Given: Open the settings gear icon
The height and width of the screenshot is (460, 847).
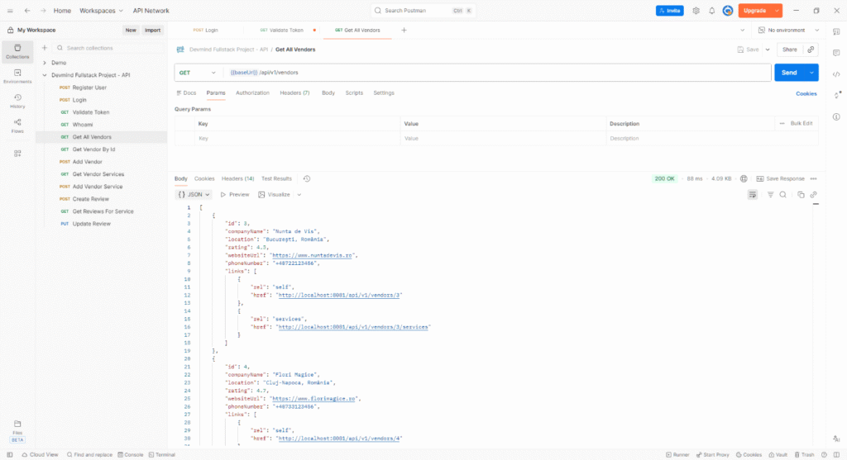Looking at the screenshot, I should (x=696, y=11).
